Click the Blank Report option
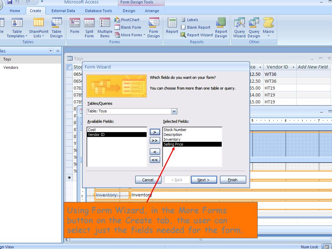The height and width of the screenshot is (249, 332). pos(195,27)
